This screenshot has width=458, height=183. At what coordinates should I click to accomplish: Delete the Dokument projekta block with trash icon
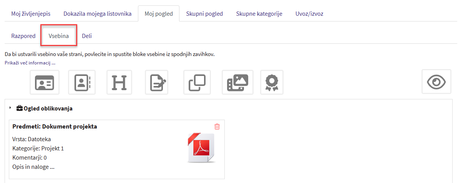pos(217,127)
